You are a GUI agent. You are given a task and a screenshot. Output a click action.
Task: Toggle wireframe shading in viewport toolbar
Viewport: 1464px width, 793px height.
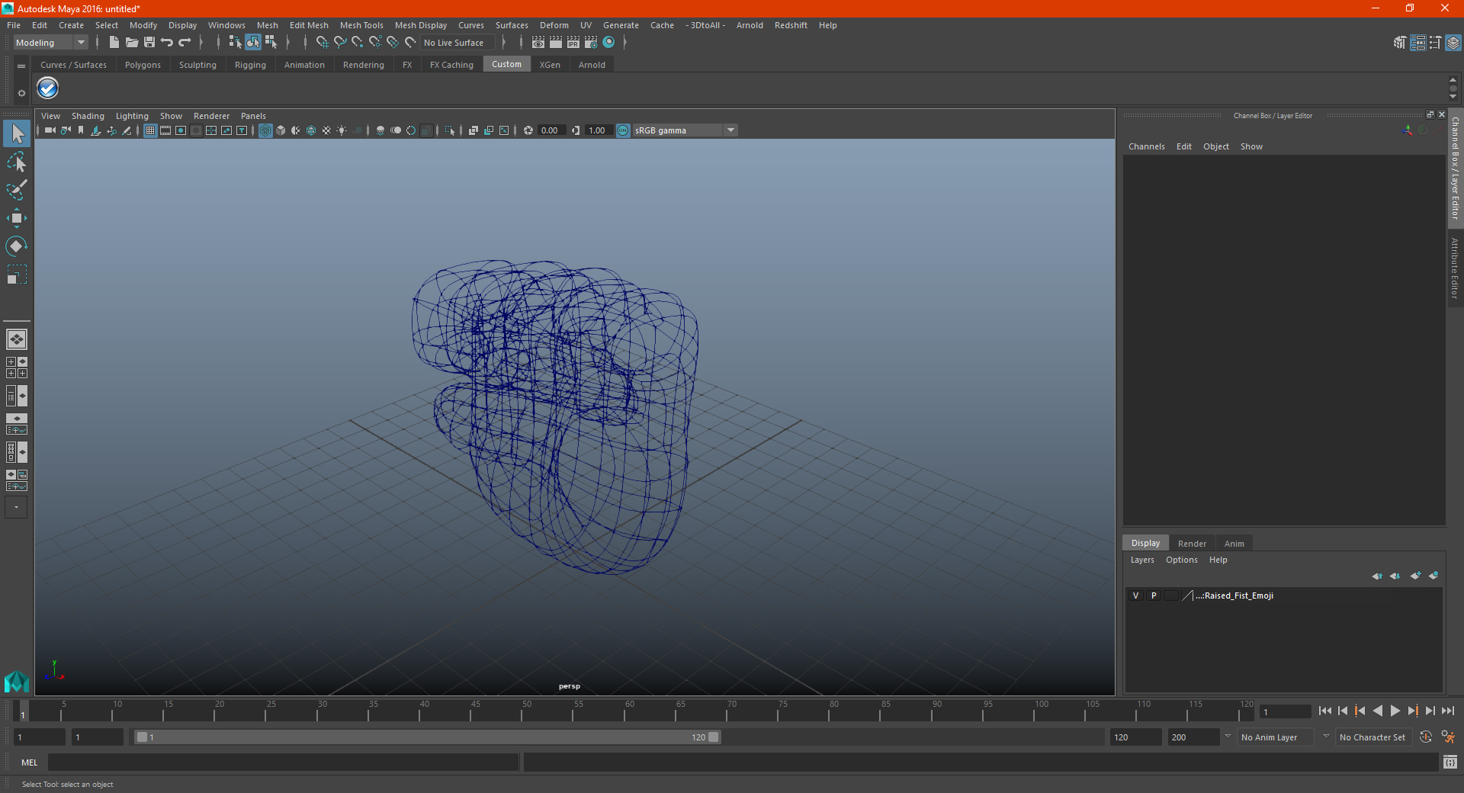(x=265, y=130)
